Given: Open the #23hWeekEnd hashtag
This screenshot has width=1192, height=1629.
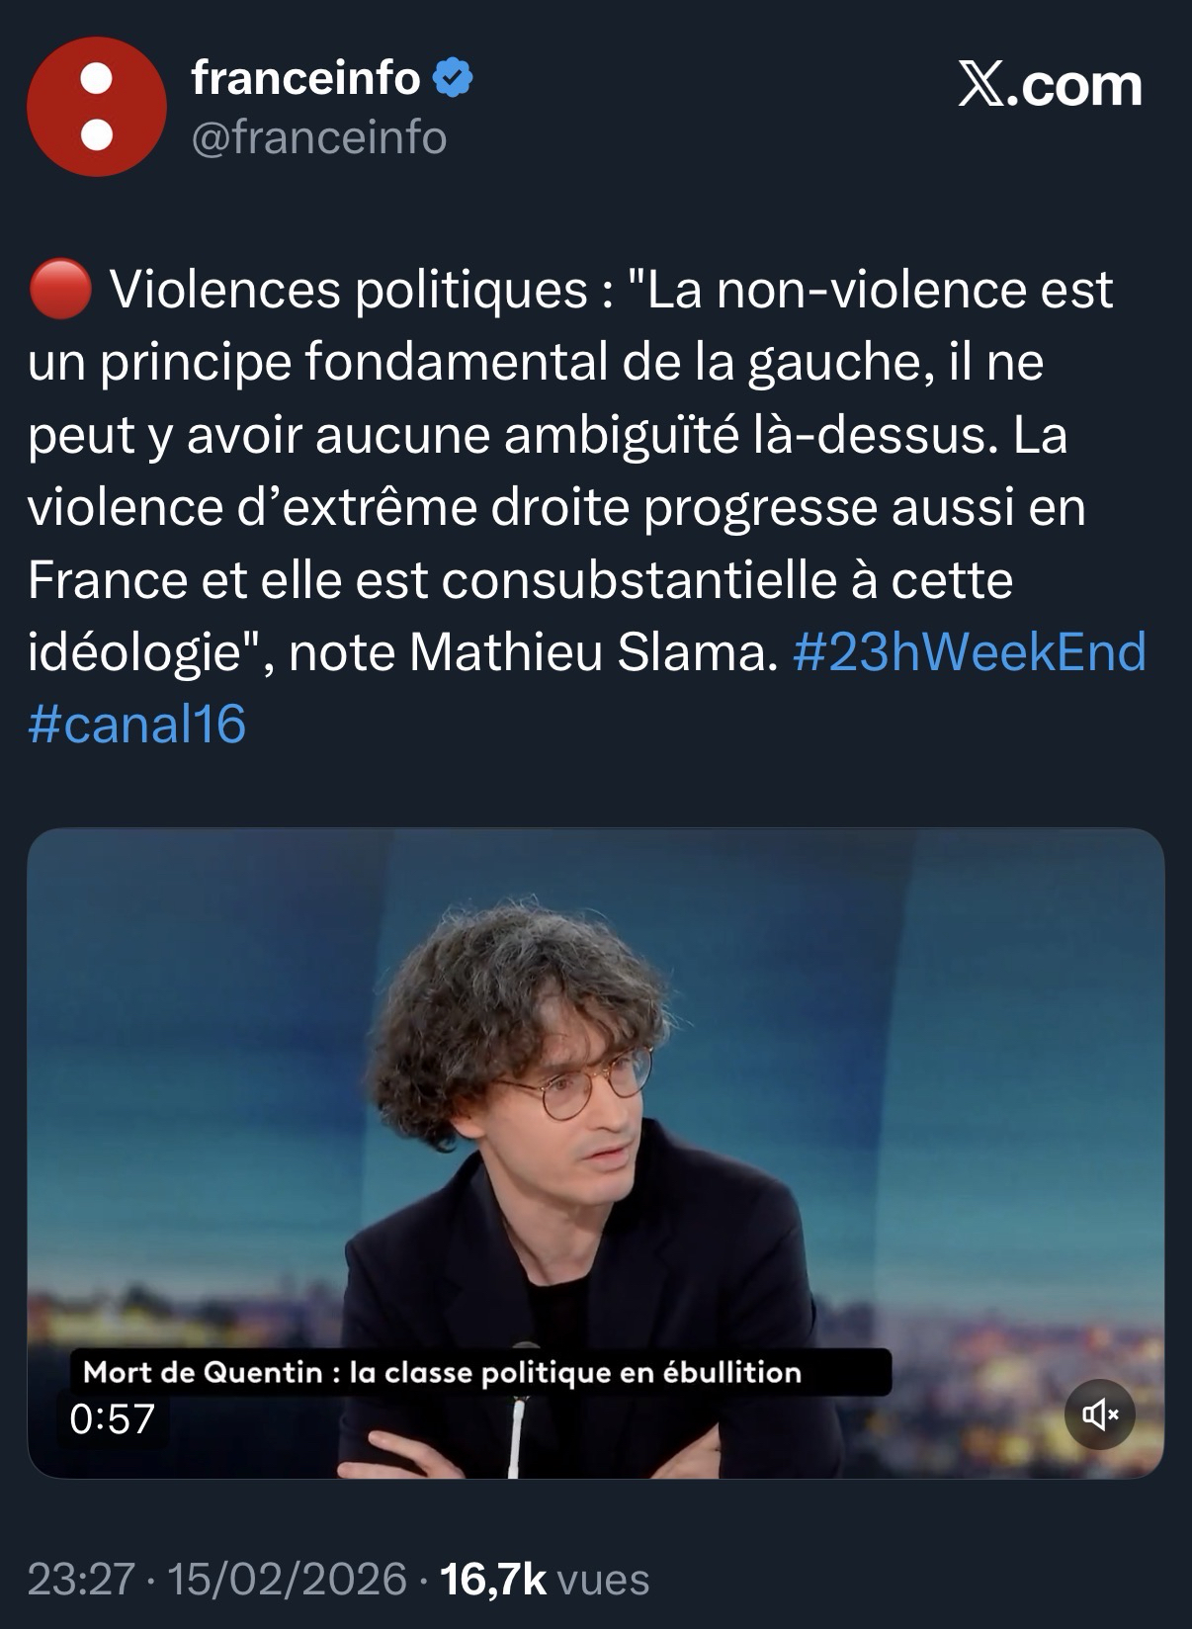Looking at the screenshot, I should tap(969, 652).
